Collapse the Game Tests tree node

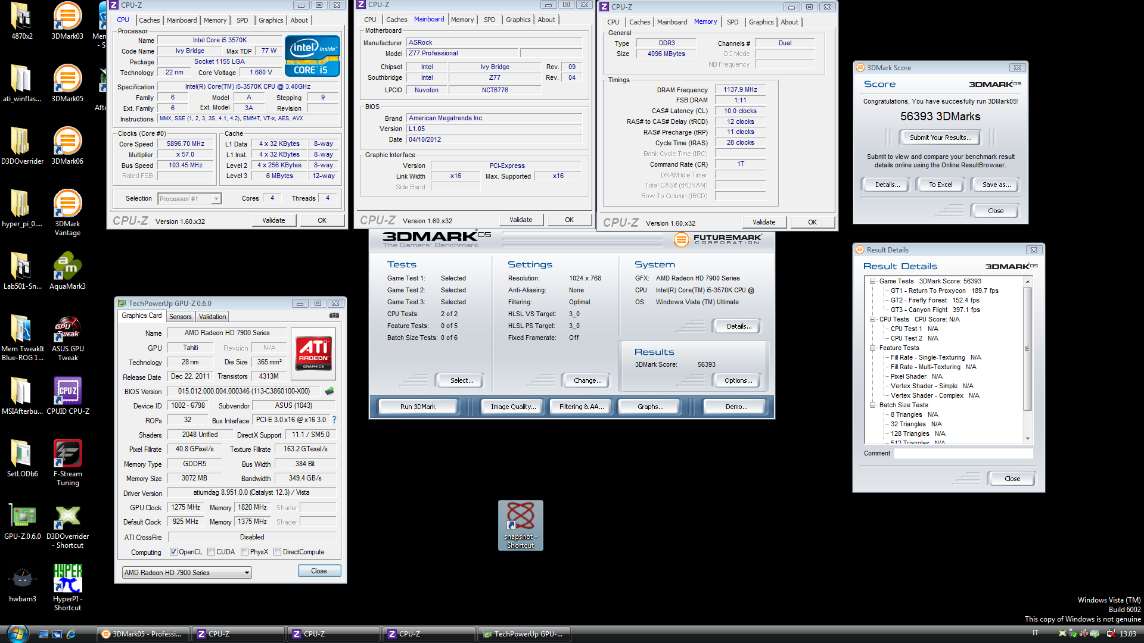coord(872,281)
